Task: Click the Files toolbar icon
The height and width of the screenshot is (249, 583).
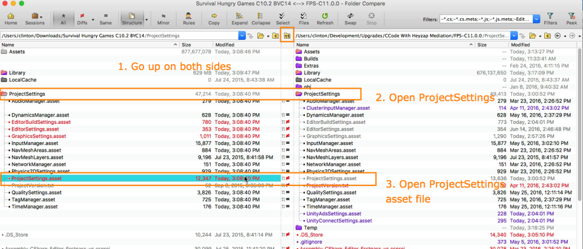Action: tap(304, 19)
